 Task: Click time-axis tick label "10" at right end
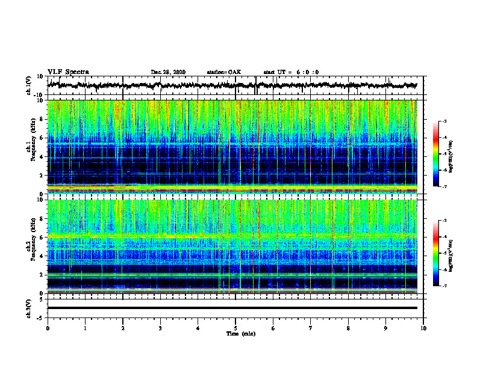click(423, 328)
